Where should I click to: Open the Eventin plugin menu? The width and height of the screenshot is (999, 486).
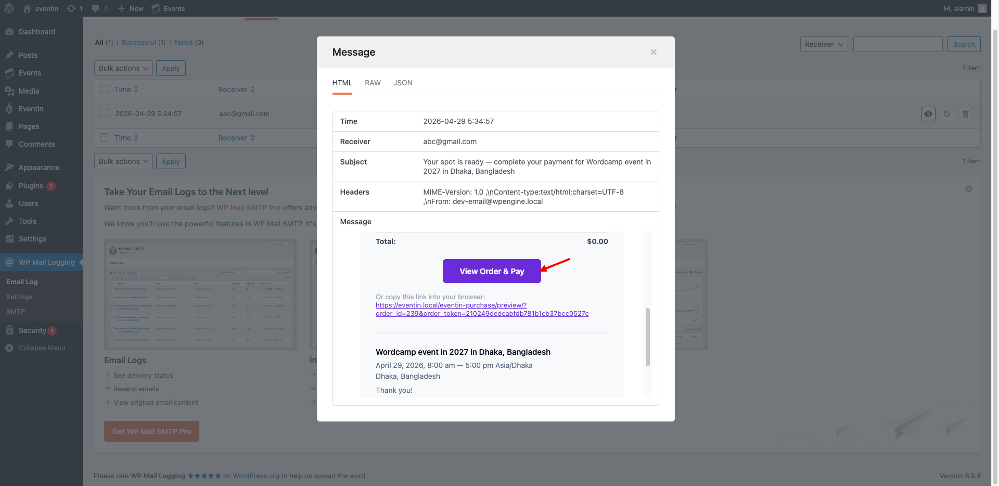pos(30,109)
